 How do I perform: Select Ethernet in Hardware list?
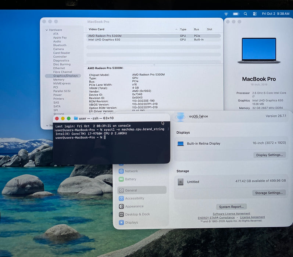pos(59,68)
